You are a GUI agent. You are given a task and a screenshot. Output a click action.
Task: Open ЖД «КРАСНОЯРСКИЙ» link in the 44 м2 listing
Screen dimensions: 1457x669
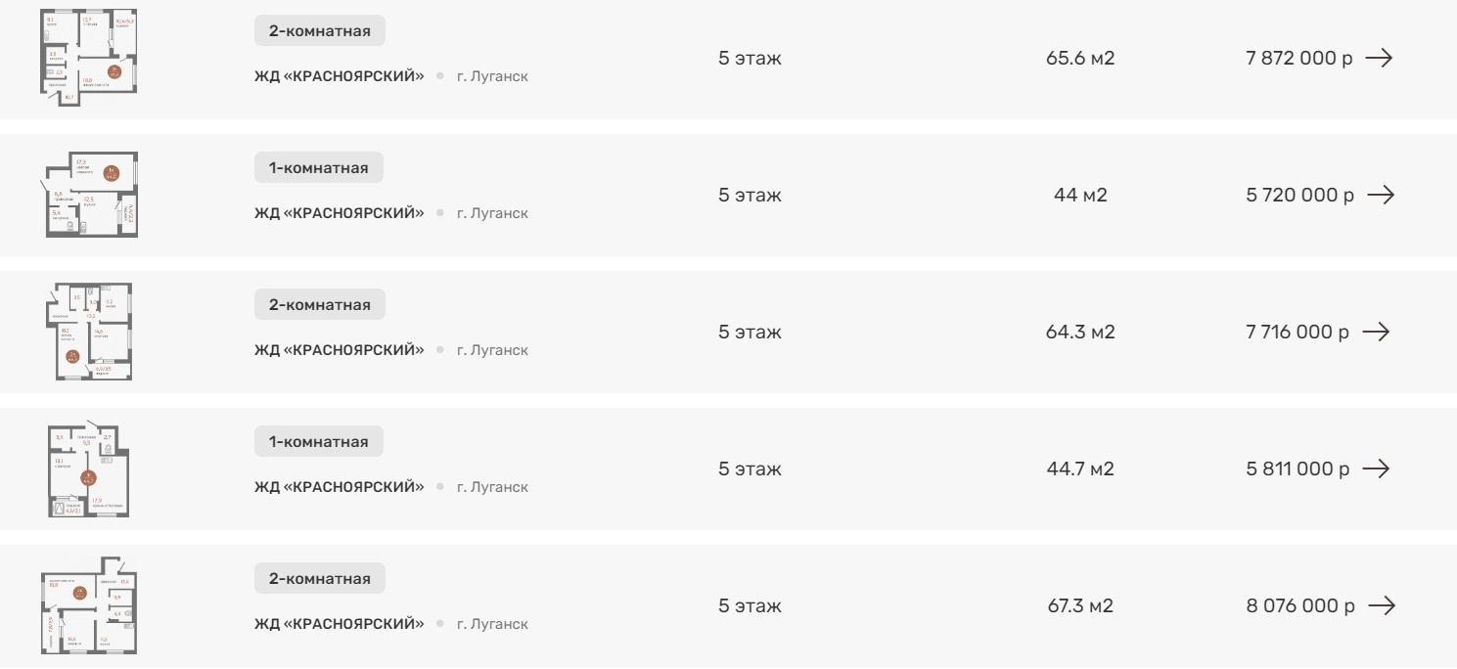[340, 212]
